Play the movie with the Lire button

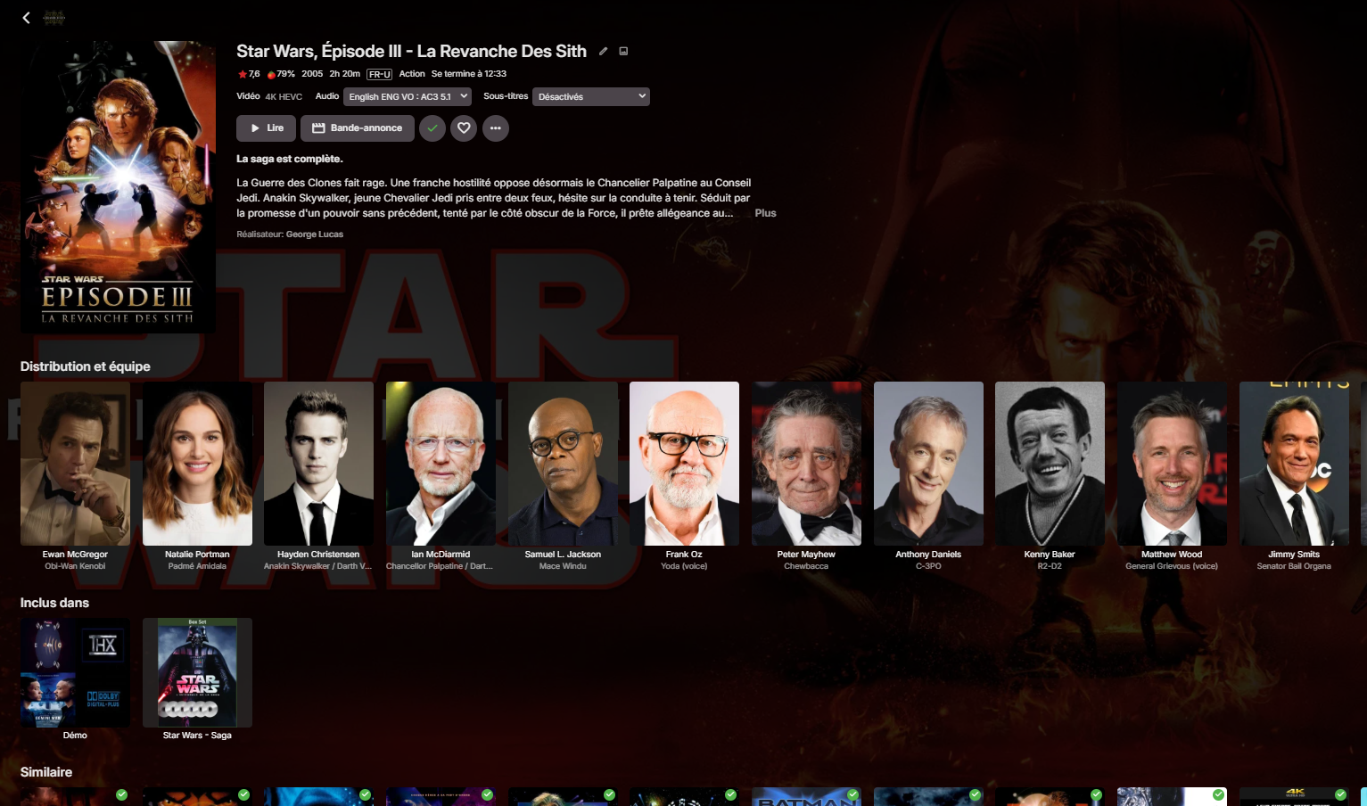coord(266,128)
